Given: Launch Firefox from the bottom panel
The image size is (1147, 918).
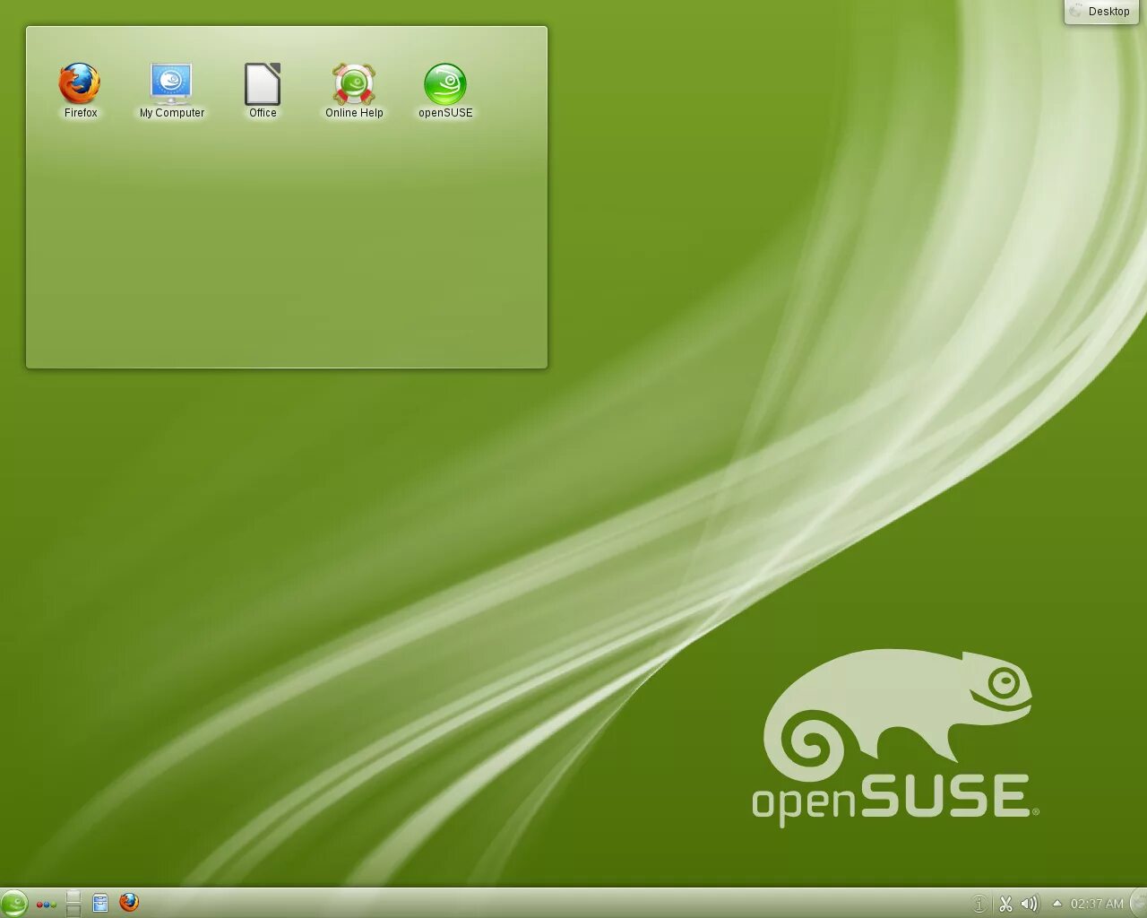Looking at the screenshot, I should (x=129, y=902).
